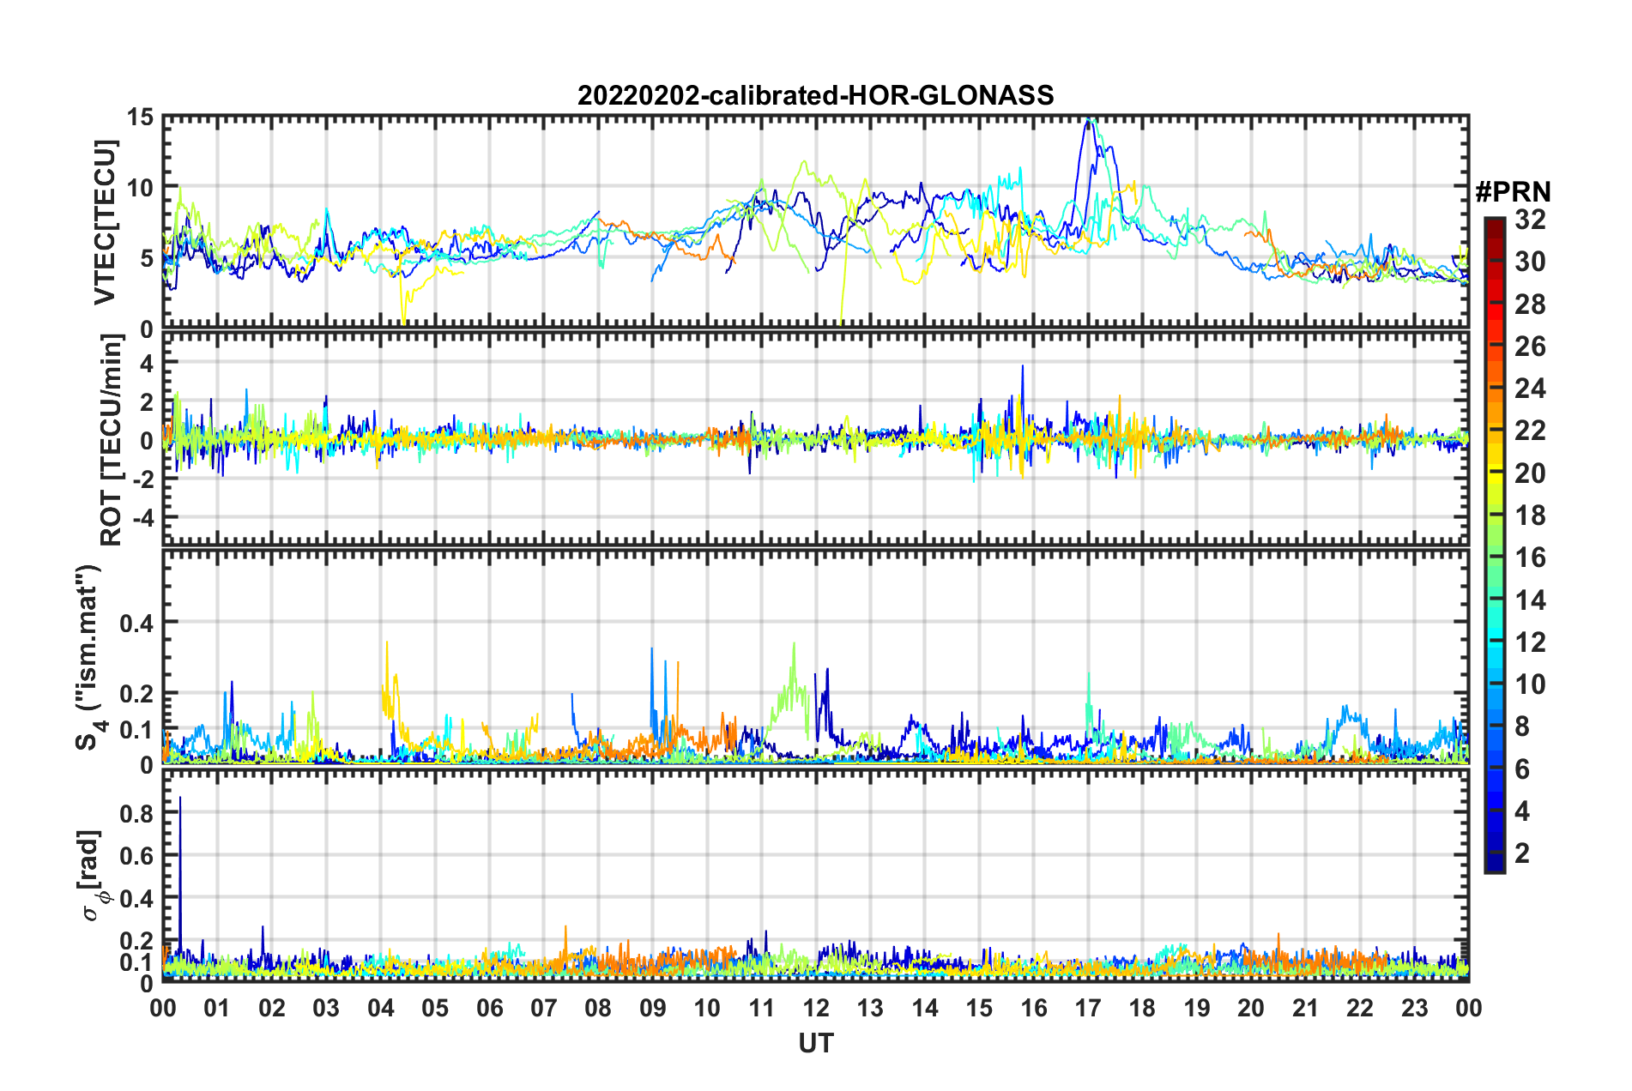This screenshot has height=1091, width=1632.
Task: Click UT axis tick "21"
Action: [x=1306, y=1008]
